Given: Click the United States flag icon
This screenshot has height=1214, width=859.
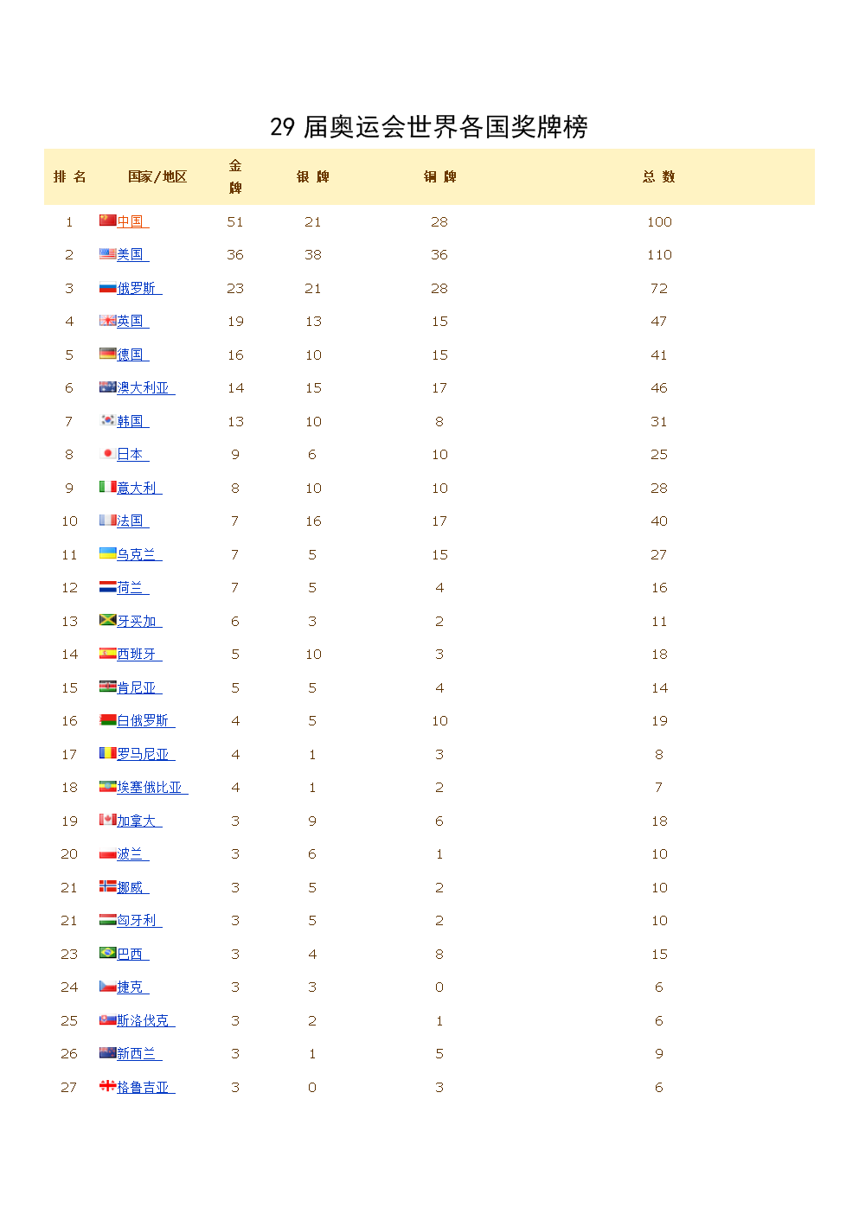Looking at the screenshot, I should click(x=107, y=253).
